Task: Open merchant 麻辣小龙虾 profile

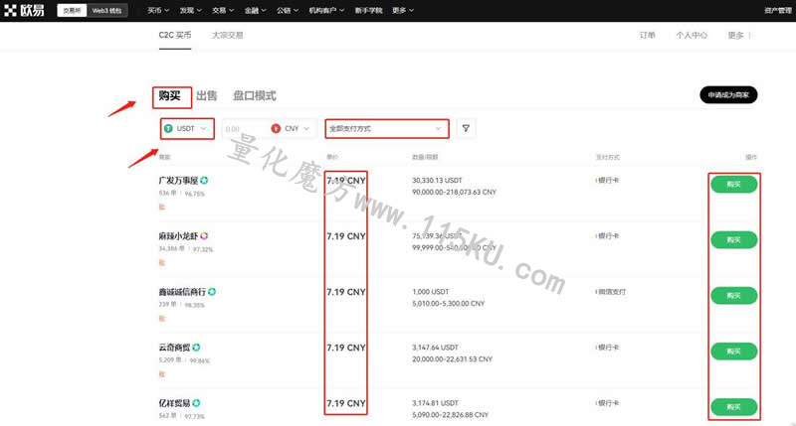Action: 178,236
